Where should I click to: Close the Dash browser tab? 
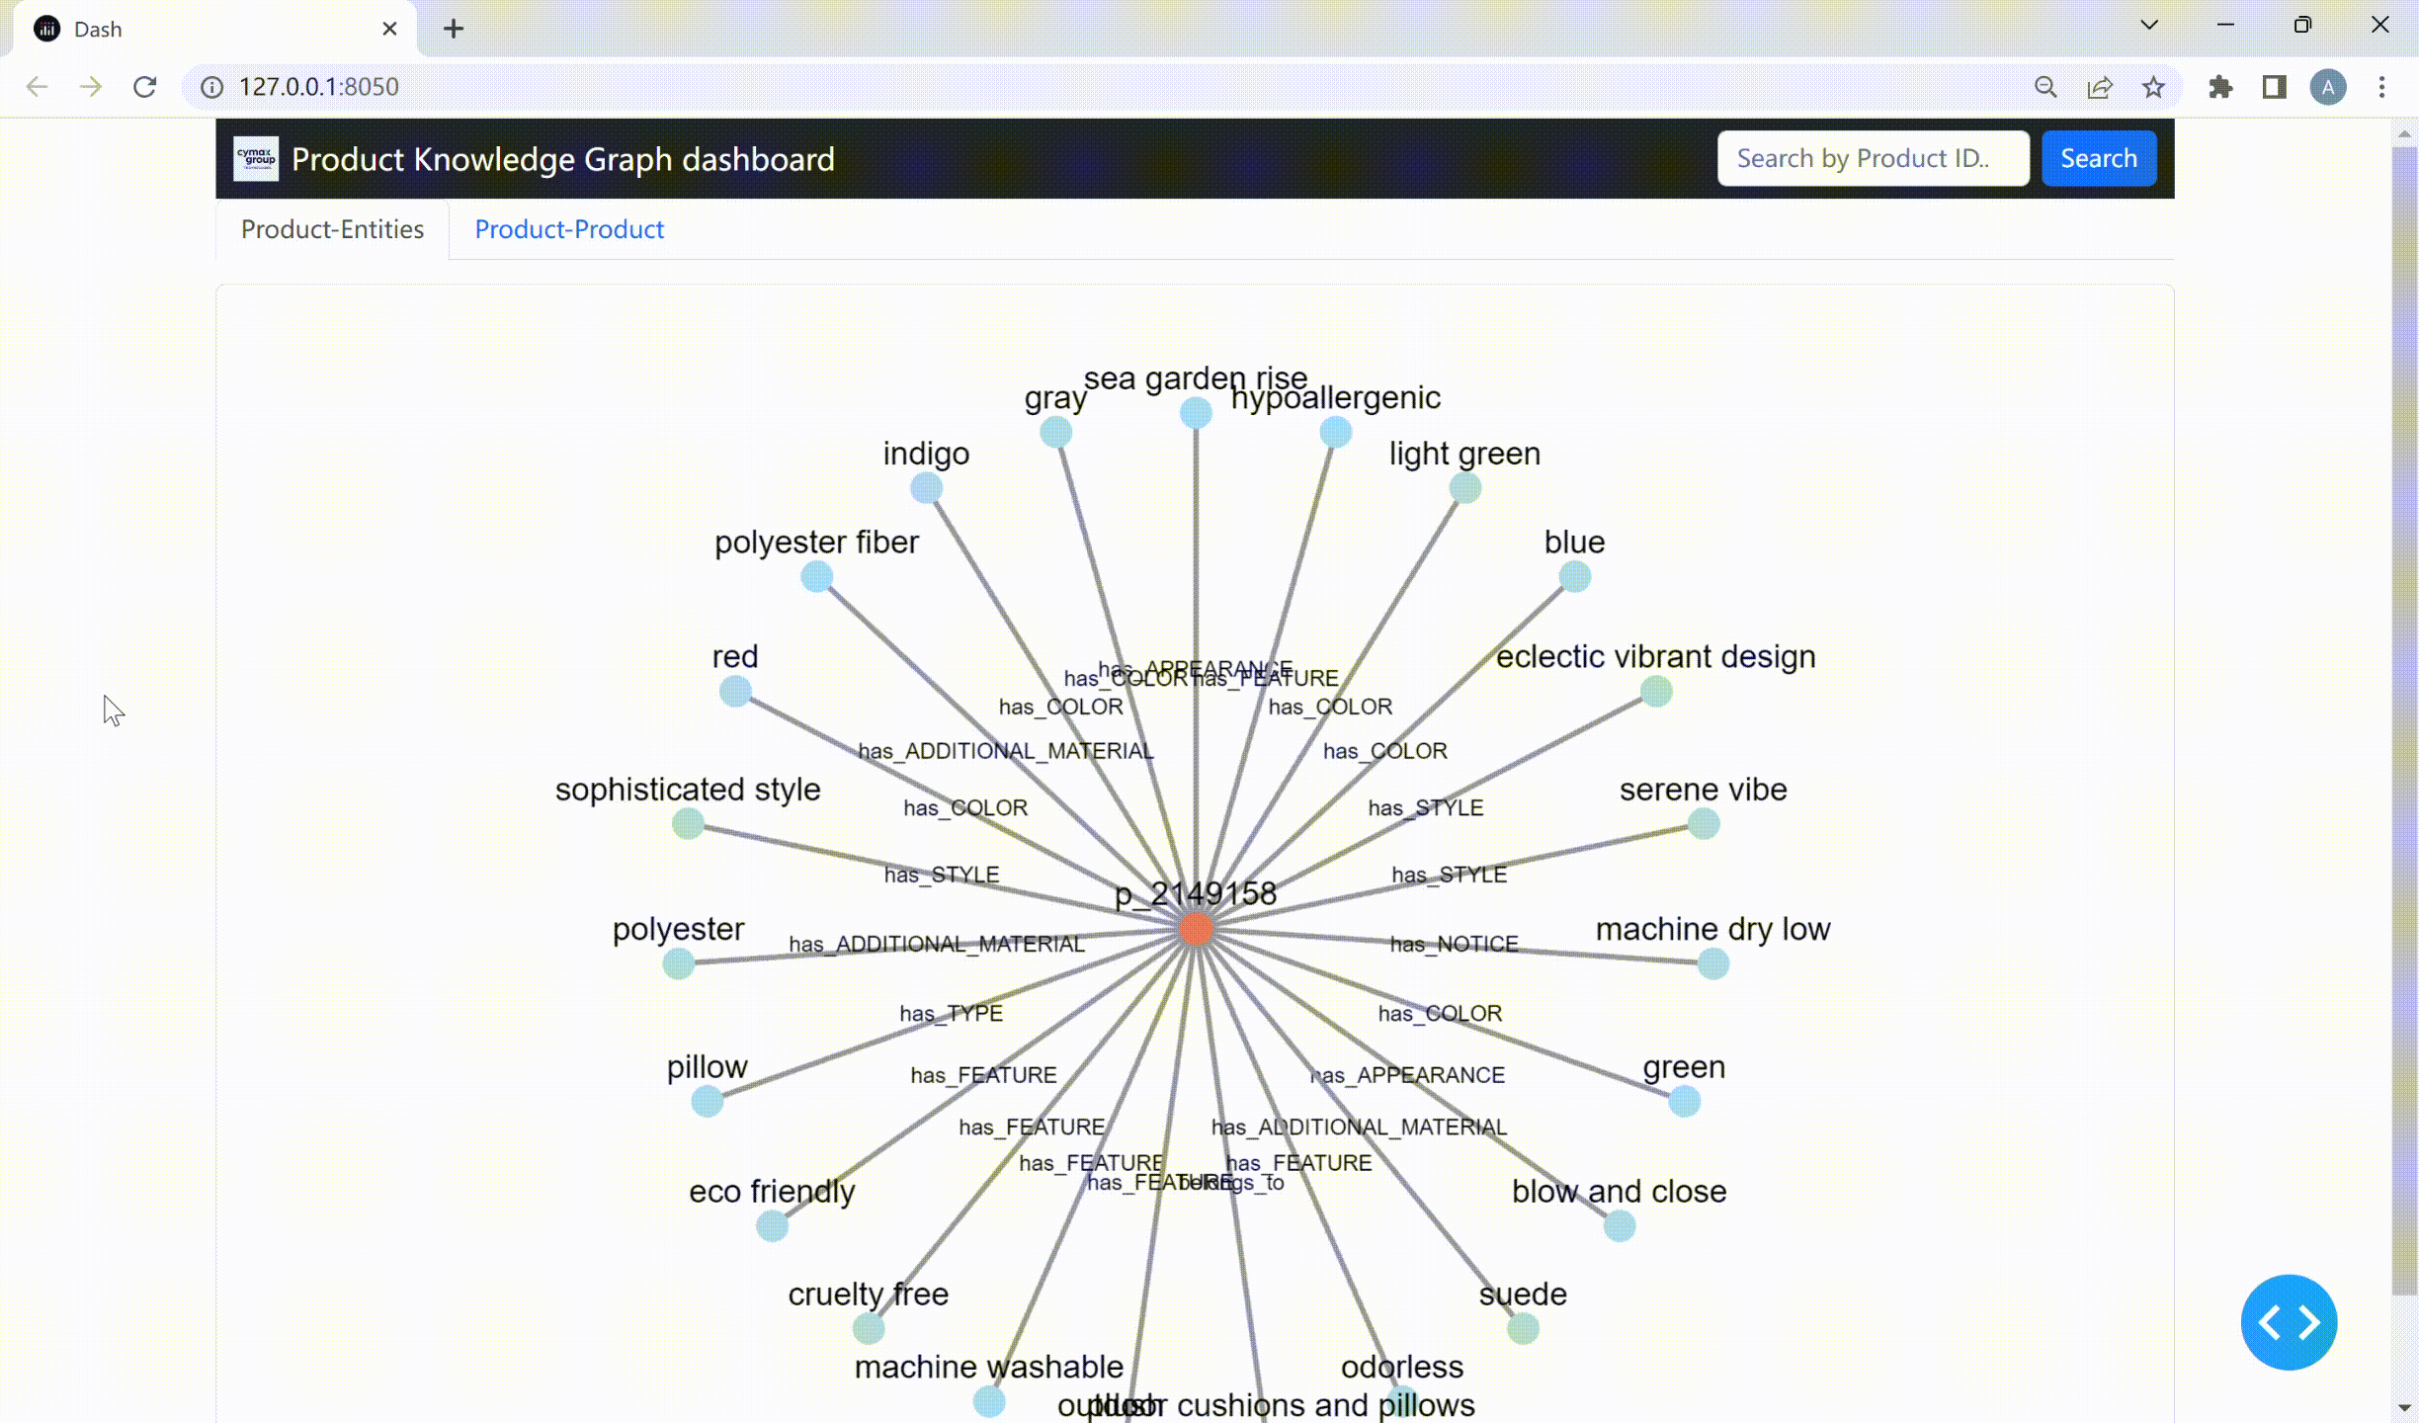tap(389, 29)
